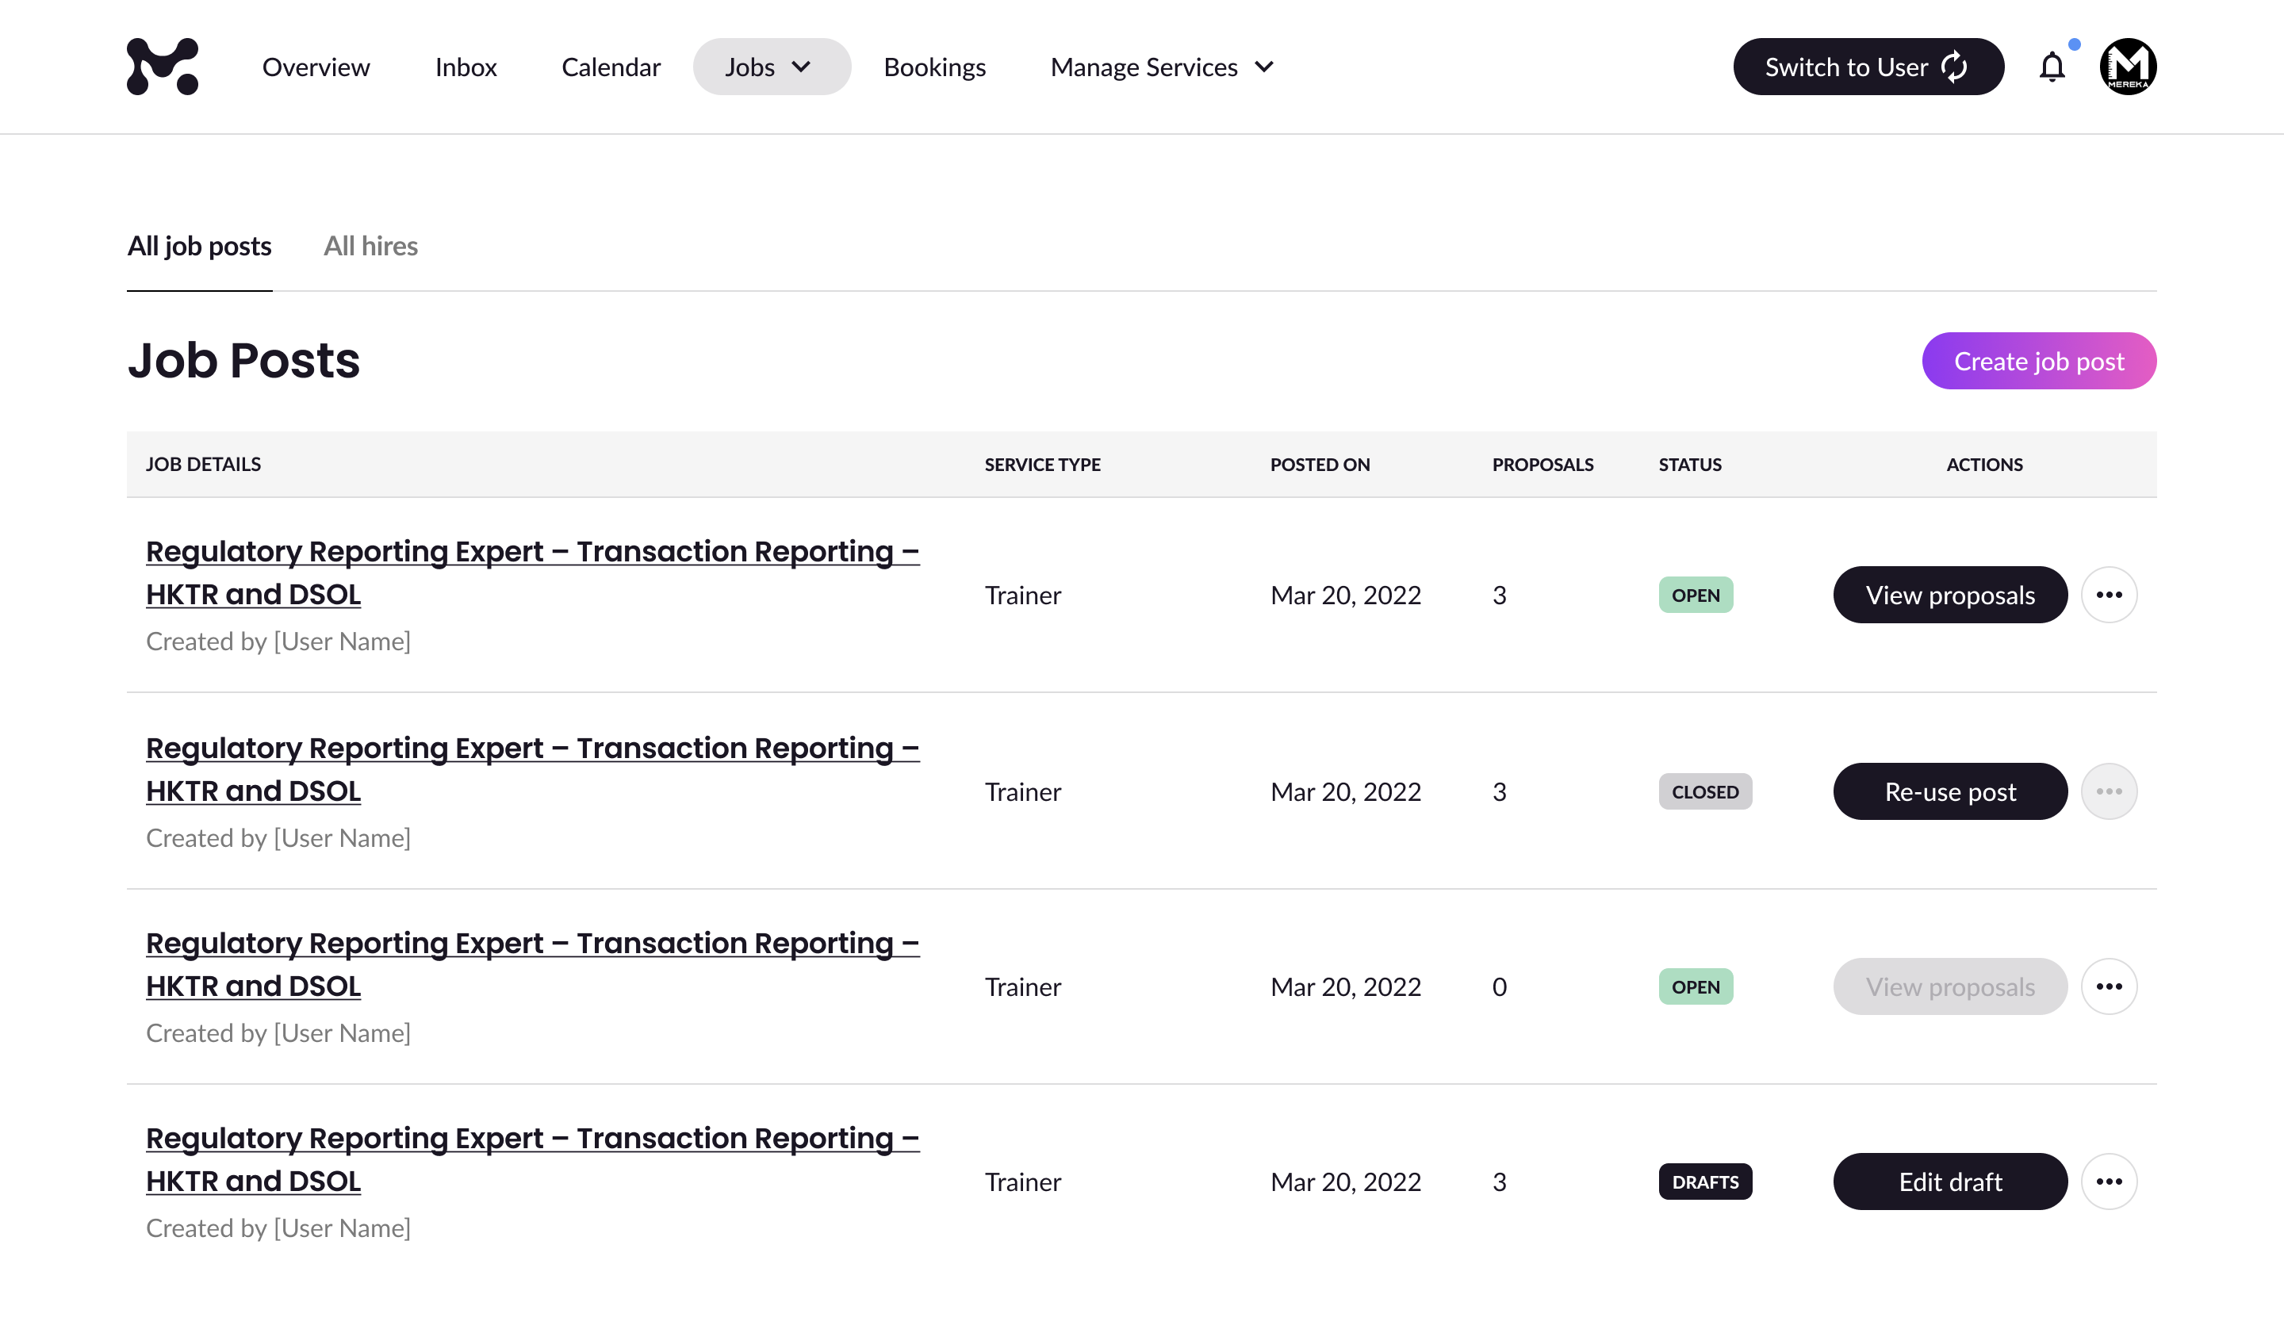The height and width of the screenshot is (1329, 2284).
Task: Go to the Overview page
Action: pos(316,67)
